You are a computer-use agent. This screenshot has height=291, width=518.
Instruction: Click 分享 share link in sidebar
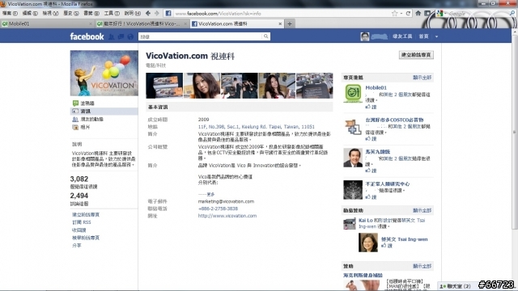(x=77, y=246)
